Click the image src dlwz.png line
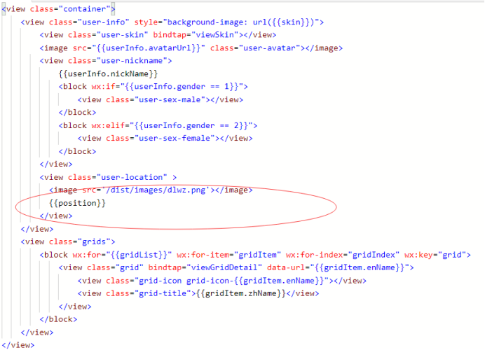Image resolution: width=485 pixels, height=350 pixels. click(x=151, y=190)
